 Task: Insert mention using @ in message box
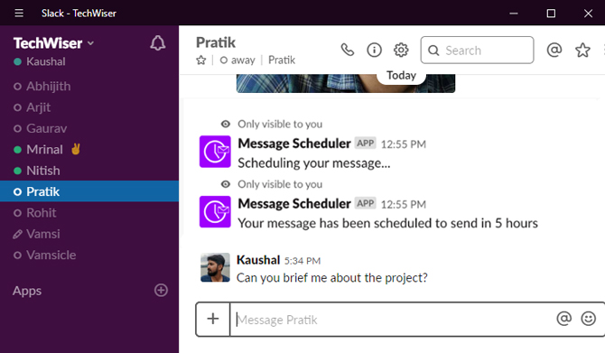point(563,319)
